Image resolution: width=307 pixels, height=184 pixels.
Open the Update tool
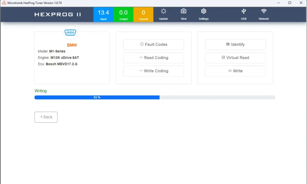tap(163, 14)
